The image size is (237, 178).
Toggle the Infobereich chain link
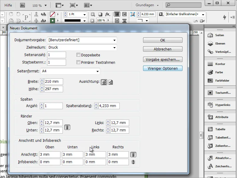click(x=133, y=162)
